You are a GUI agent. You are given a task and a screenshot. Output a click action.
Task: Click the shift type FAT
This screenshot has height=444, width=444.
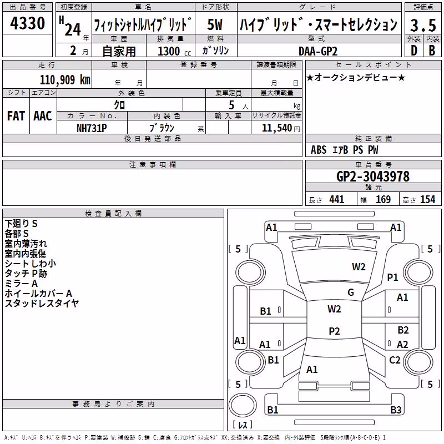point(16,116)
